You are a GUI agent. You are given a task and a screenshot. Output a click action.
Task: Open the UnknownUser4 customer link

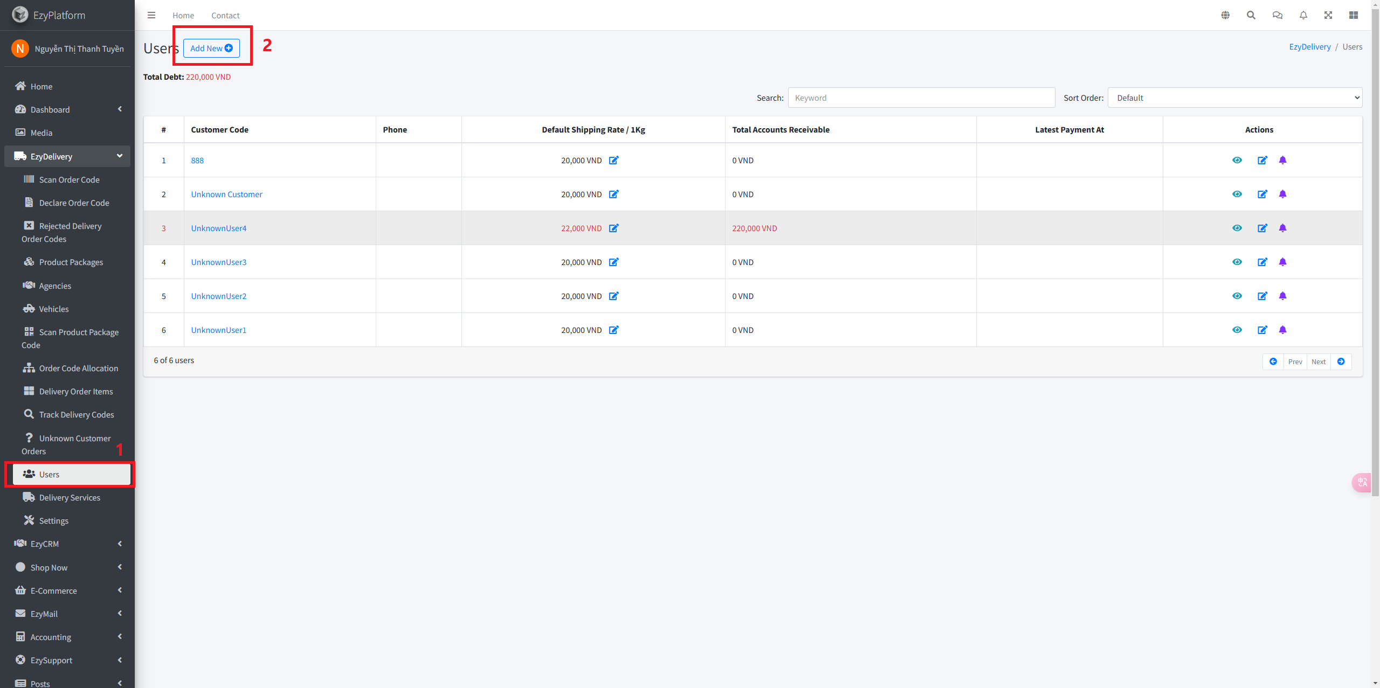(218, 228)
